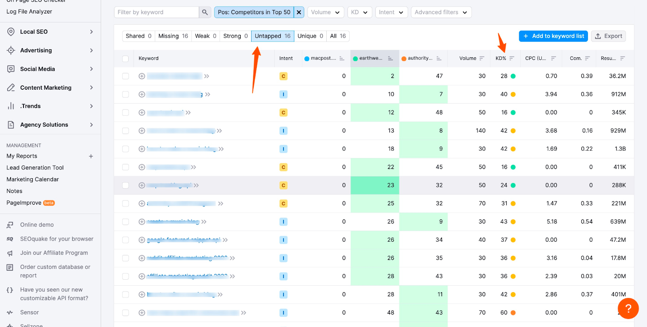Click the Social Media icon

pos(11,69)
